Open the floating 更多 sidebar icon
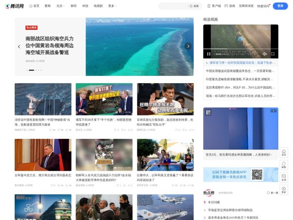The image size is (293, 220). (x=284, y=190)
